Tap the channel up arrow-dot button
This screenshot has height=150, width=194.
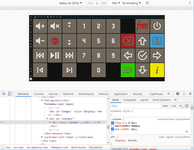pyautogui.click(x=69, y=26)
